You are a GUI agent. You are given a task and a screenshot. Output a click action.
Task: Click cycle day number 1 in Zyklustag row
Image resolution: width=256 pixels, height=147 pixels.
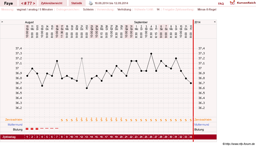tap(27, 137)
